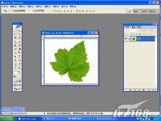This screenshot has width=161, height=121.
Task: Toggle auto-select layer checkbox
Action: point(13,11)
